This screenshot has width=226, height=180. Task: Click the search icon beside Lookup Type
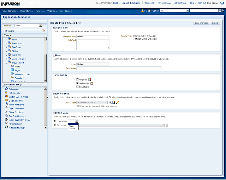tap(110, 102)
